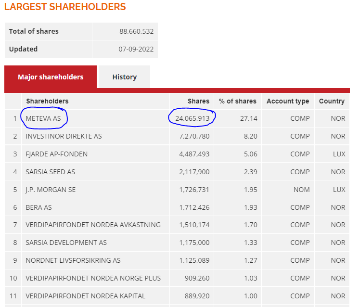Click the Country column header
The image size is (359, 307).
click(332, 101)
